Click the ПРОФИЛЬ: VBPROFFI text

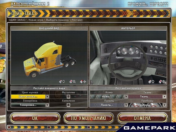(x=148, y=4)
